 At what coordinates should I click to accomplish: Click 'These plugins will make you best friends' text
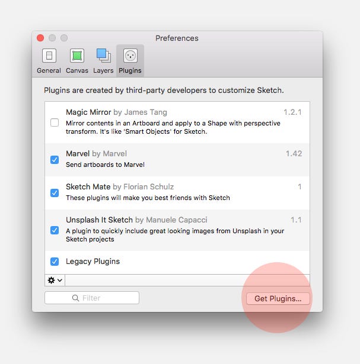click(x=148, y=198)
